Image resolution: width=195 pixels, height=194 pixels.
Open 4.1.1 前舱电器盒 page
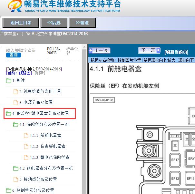click(x=45, y=135)
